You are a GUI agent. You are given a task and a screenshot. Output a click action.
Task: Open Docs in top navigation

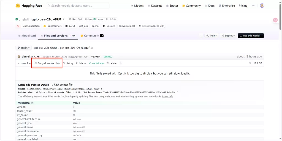tap(210, 6)
